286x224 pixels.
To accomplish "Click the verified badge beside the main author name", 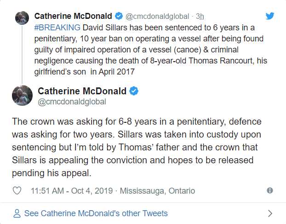I will click(x=134, y=91).
